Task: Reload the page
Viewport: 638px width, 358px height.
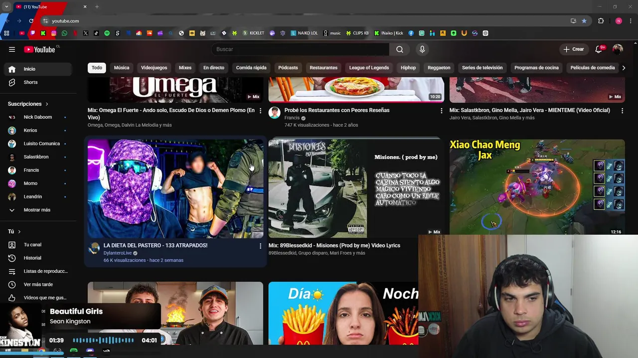Action: tap(31, 21)
